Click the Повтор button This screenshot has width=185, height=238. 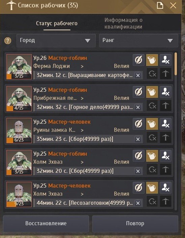pyautogui.click(x=135, y=224)
